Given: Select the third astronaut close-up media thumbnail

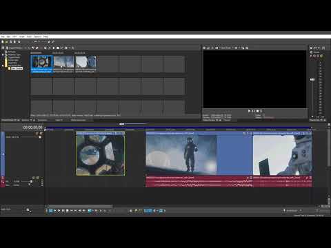Looking at the screenshot, I should pyautogui.click(x=86, y=63).
